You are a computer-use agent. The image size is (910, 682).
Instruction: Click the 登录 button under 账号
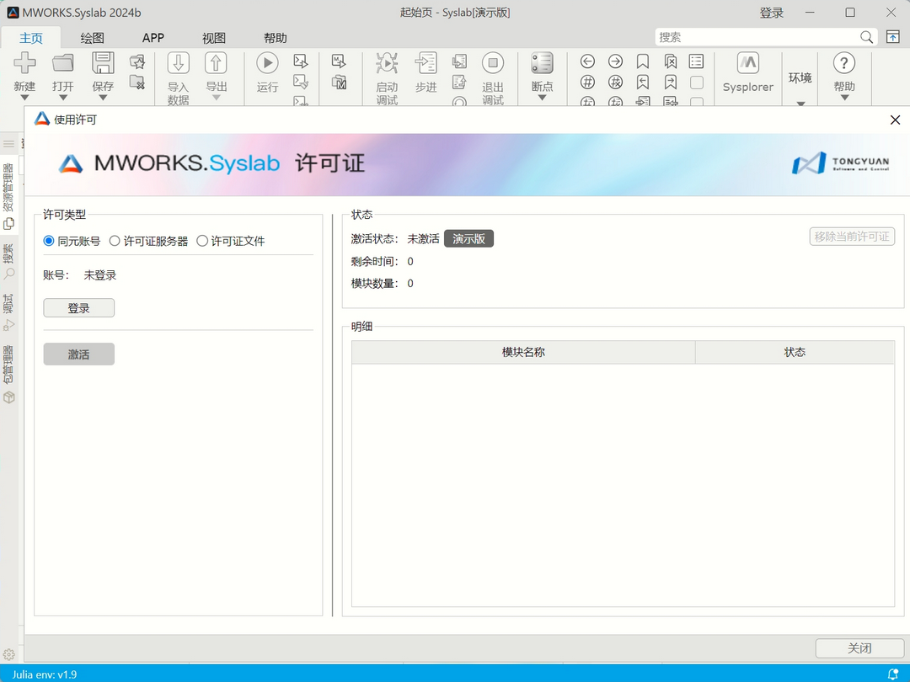click(79, 308)
